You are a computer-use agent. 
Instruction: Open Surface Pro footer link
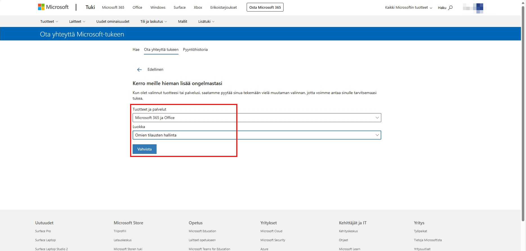tap(43, 231)
